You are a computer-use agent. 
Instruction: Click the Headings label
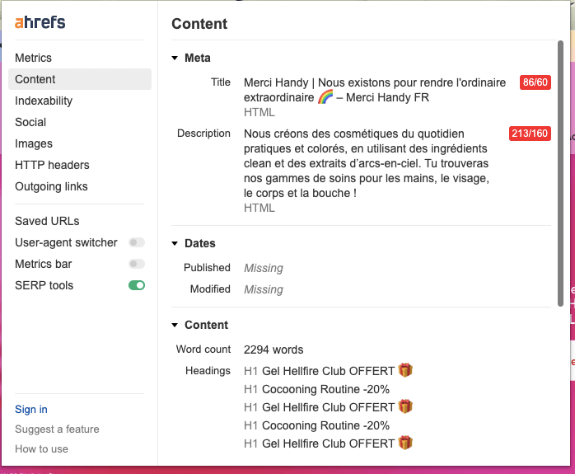tap(208, 371)
